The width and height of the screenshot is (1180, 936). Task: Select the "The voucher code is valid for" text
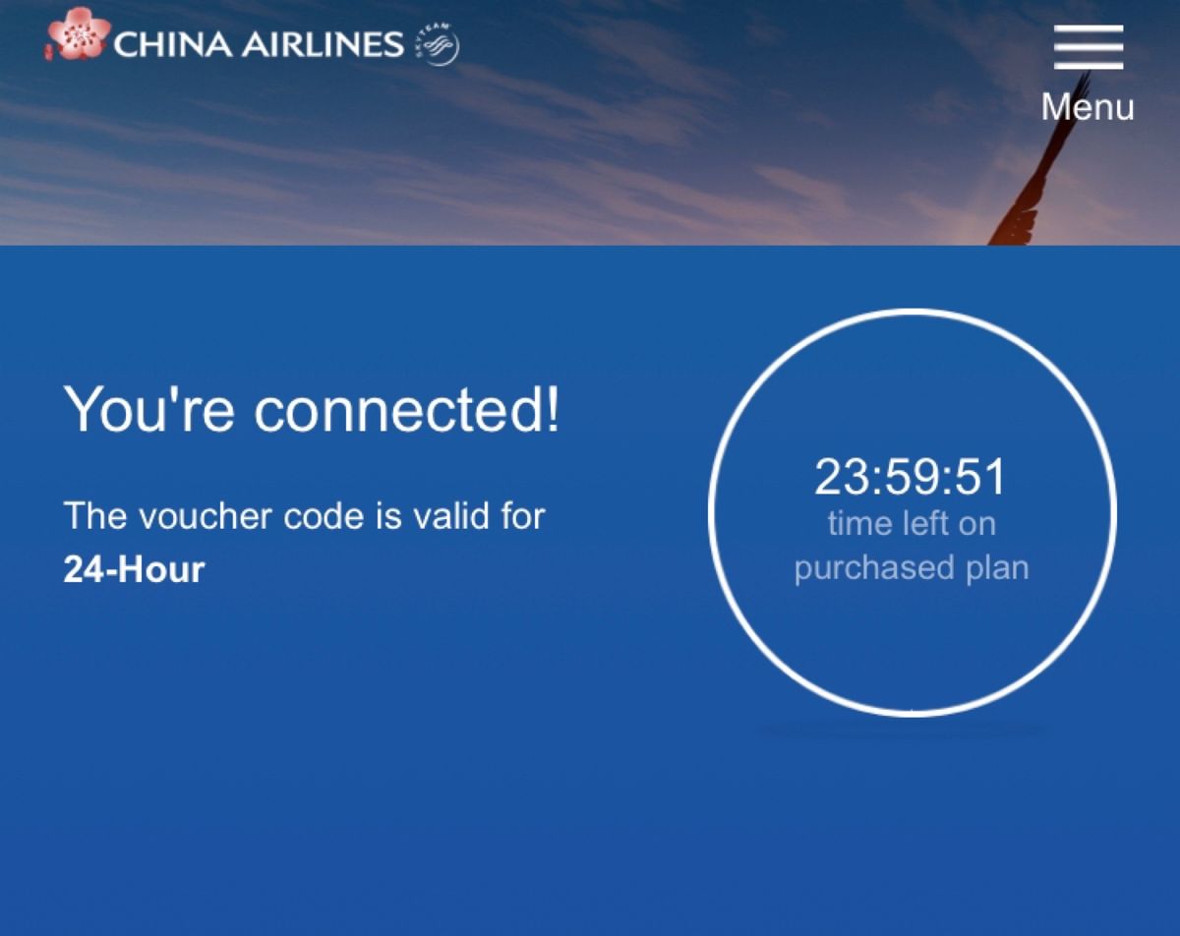[x=304, y=515]
